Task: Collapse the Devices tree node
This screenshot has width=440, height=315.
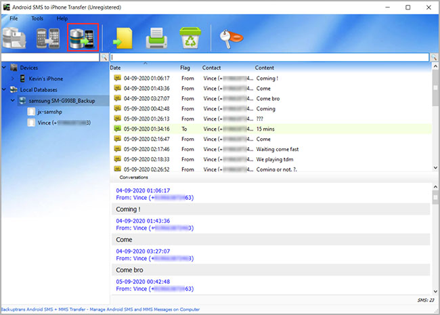Action: [x=5, y=68]
